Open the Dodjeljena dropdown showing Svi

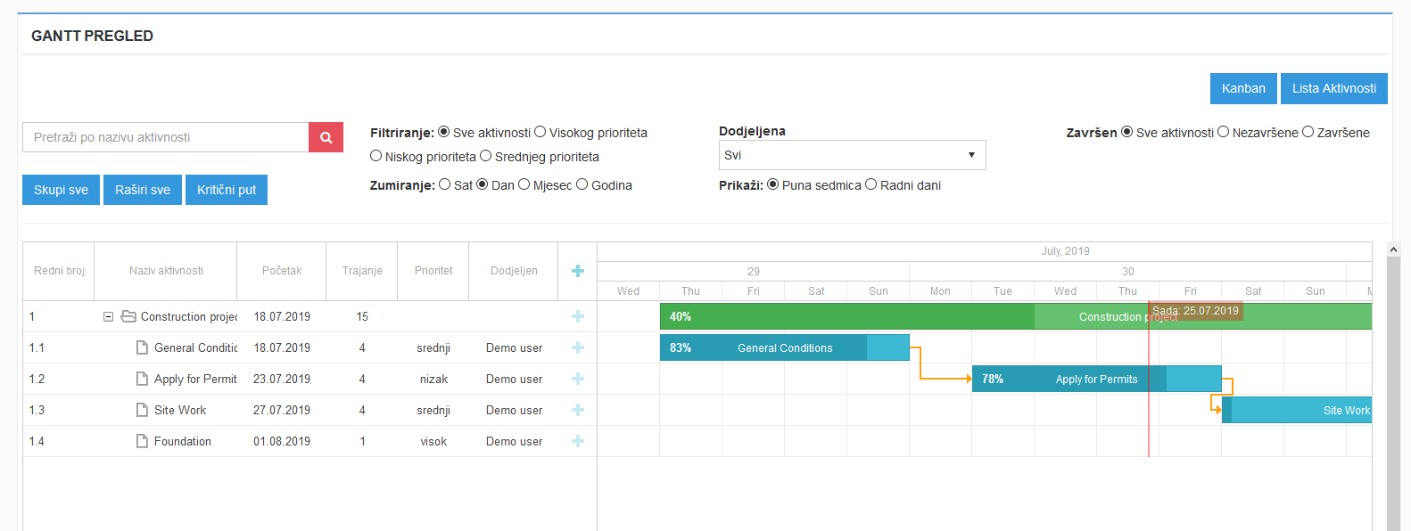tap(852, 155)
